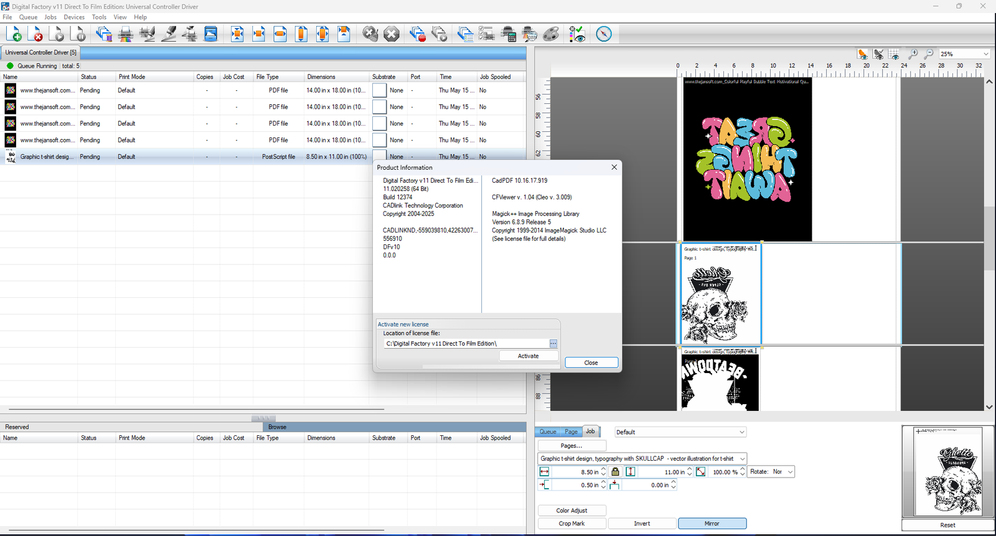Open the Graphic t-shirt design page dropdown
This screenshot has width=996, height=536.
[x=742, y=458]
